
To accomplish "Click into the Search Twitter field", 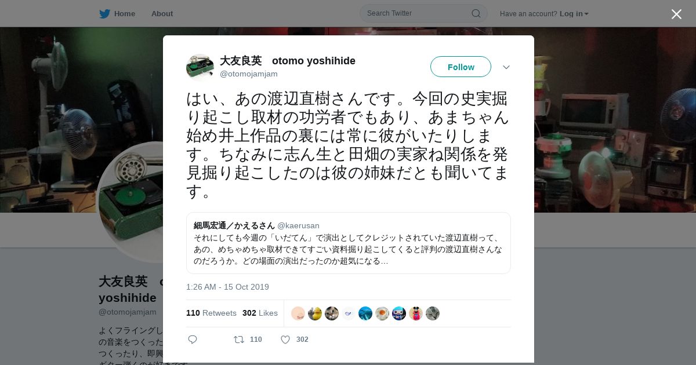I will click(x=418, y=13).
